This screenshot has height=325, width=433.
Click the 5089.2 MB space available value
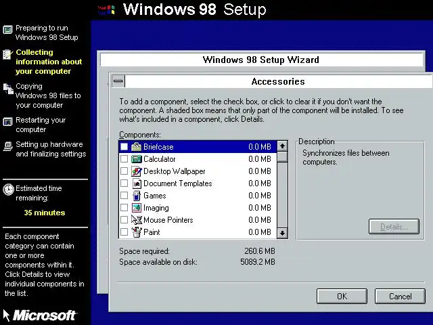[x=258, y=262]
